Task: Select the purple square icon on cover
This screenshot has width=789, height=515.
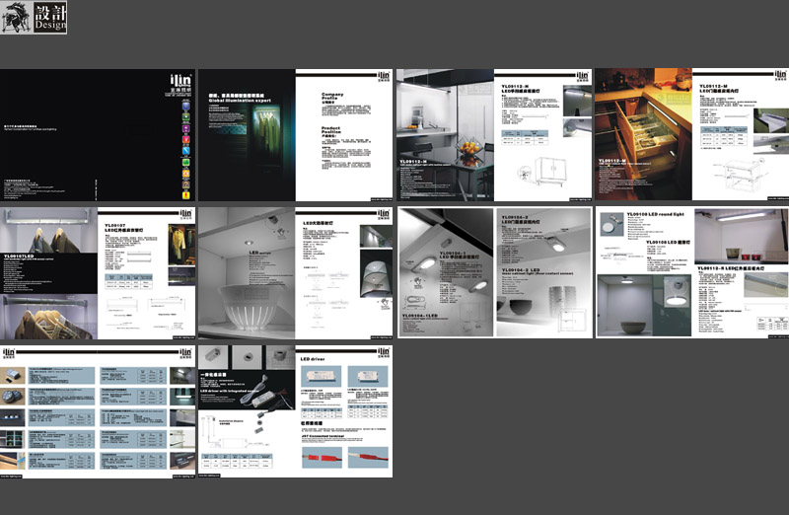Action: (x=185, y=128)
